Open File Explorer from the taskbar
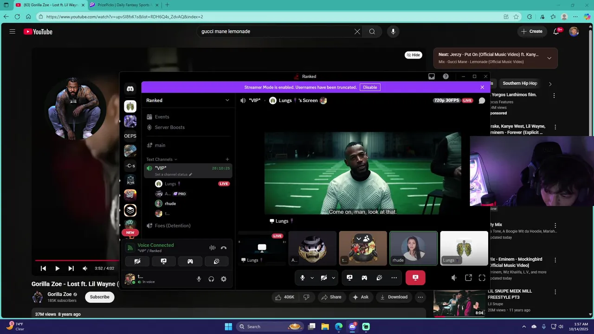594x334 pixels. (325, 327)
